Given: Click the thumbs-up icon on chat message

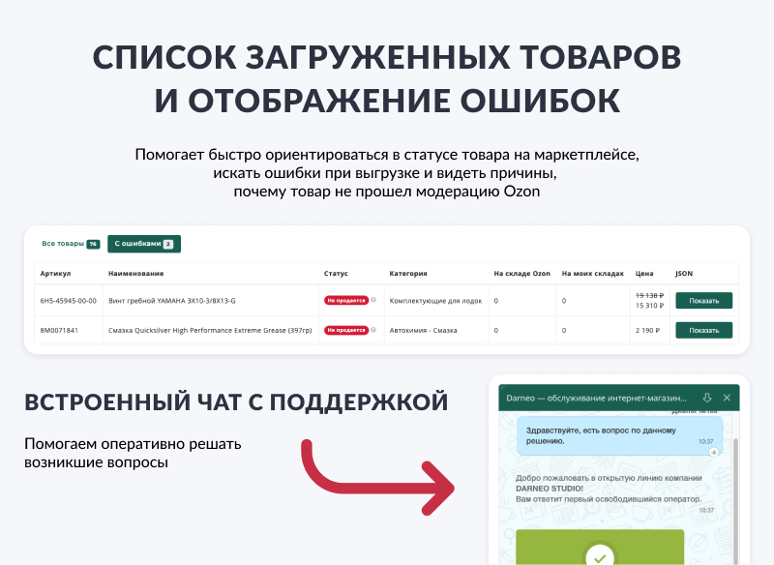Looking at the screenshot, I should 714,452.
